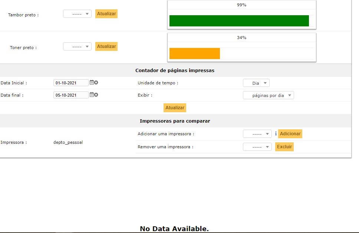The width and height of the screenshot is (359, 233).
Task: Open calendar picker for Data Inicial
Action: point(92,82)
